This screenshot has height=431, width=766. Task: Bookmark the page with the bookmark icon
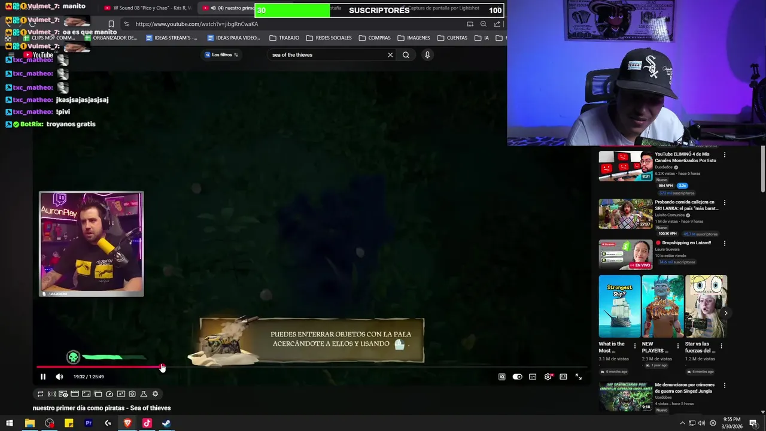[x=111, y=24]
